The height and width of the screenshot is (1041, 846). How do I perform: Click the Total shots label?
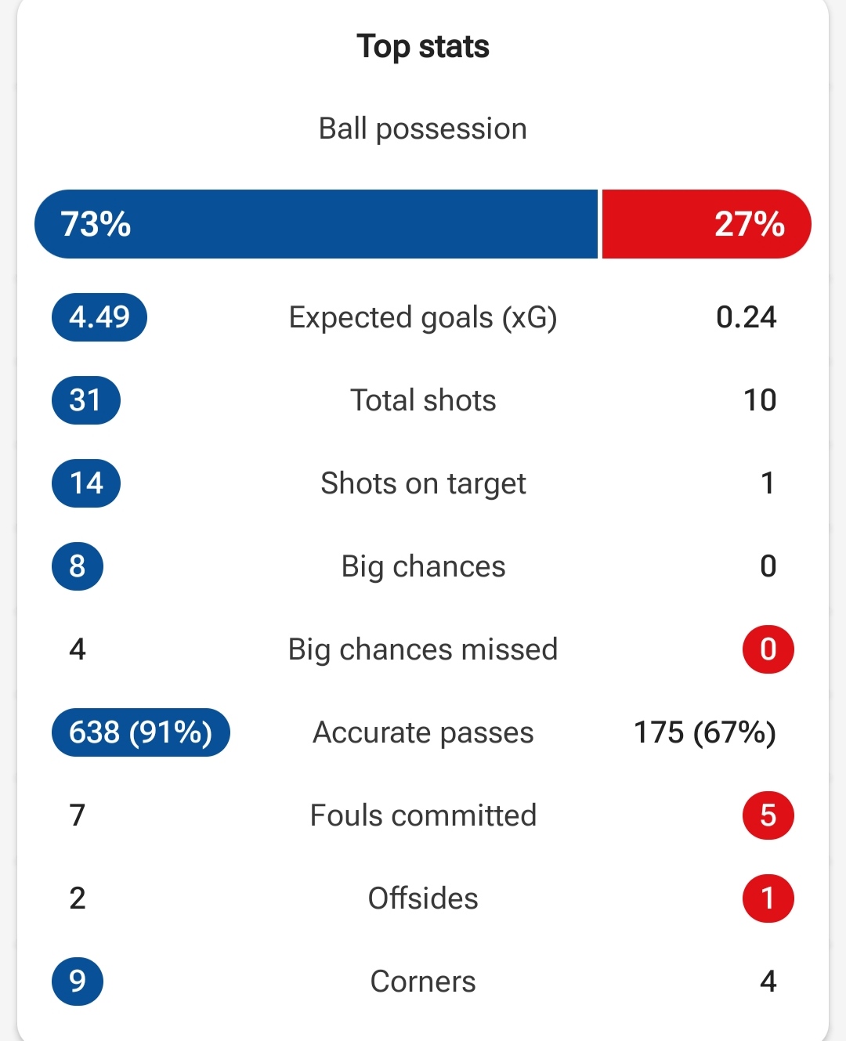pos(423,400)
